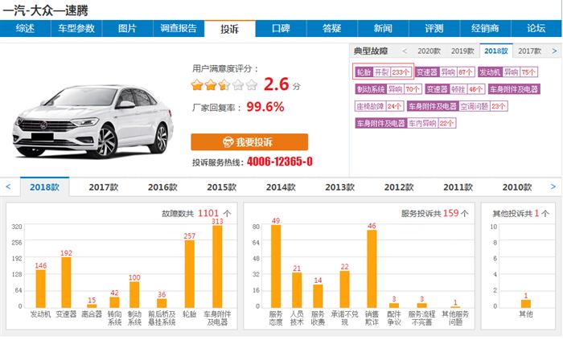Click the 故障数共 1101 个 total text
Image resolution: width=563 pixels, height=340 pixels.
[196, 213]
